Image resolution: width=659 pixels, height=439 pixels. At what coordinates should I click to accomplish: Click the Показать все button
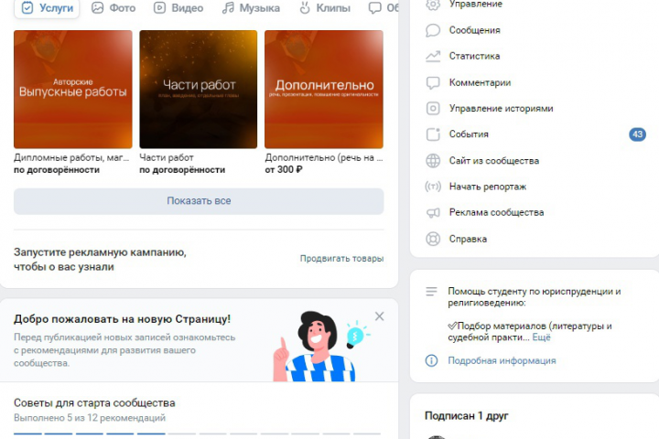click(199, 201)
